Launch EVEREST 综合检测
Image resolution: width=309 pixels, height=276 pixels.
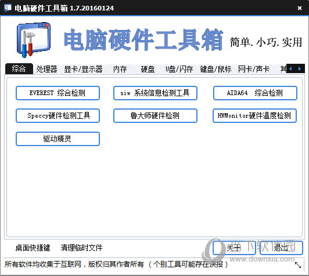(58, 93)
